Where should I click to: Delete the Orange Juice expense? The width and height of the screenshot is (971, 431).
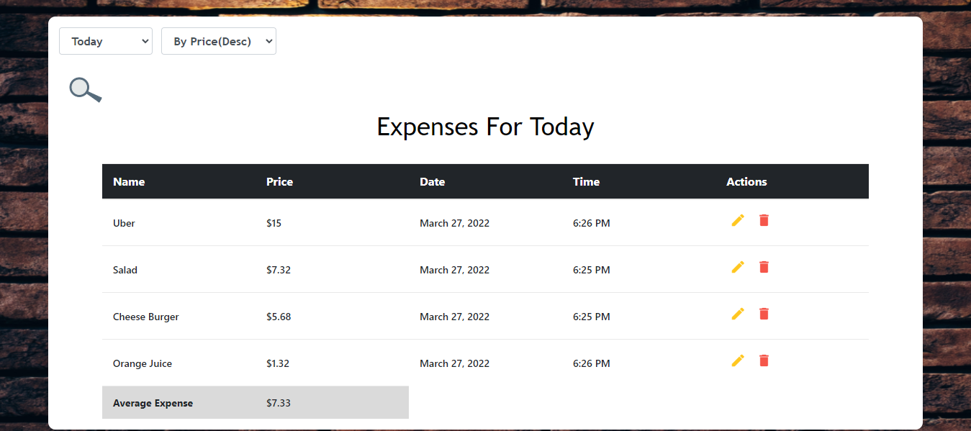764,360
